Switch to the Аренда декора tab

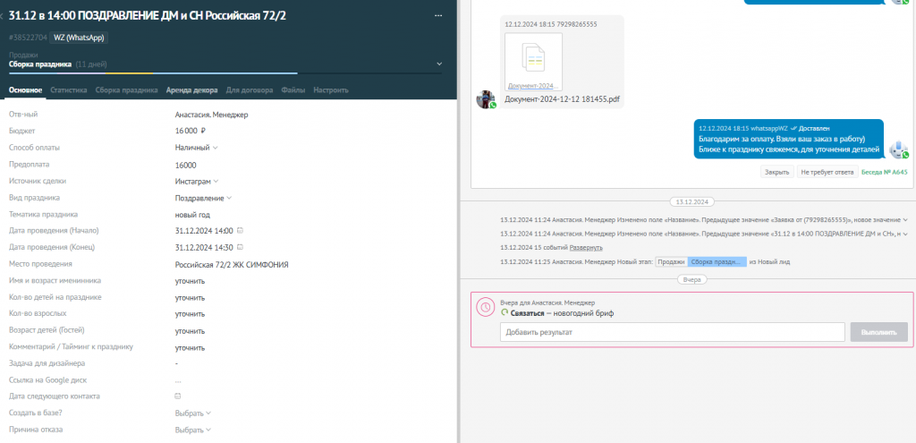(x=191, y=90)
